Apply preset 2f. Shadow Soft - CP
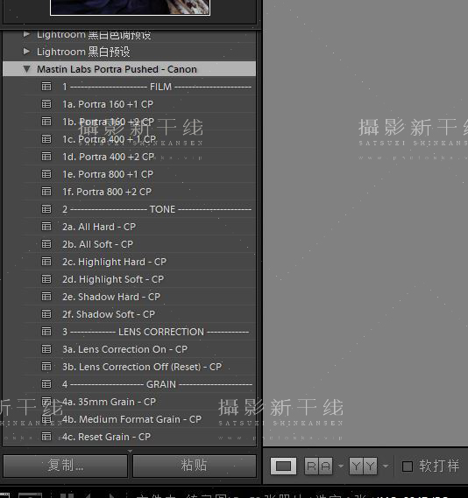This screenshot has width=468, height=498. click(109, 314)
